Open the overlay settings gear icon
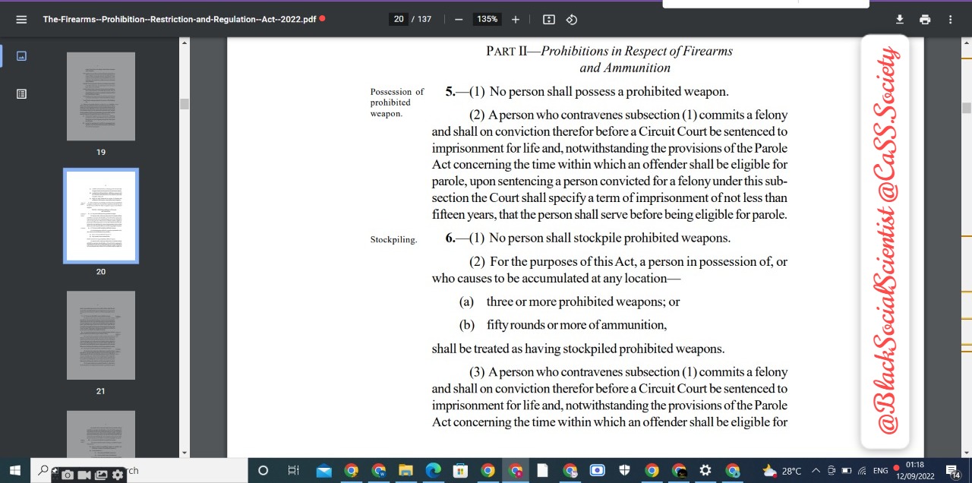Screen dimensions: 972x483 [x=118, y=475]
